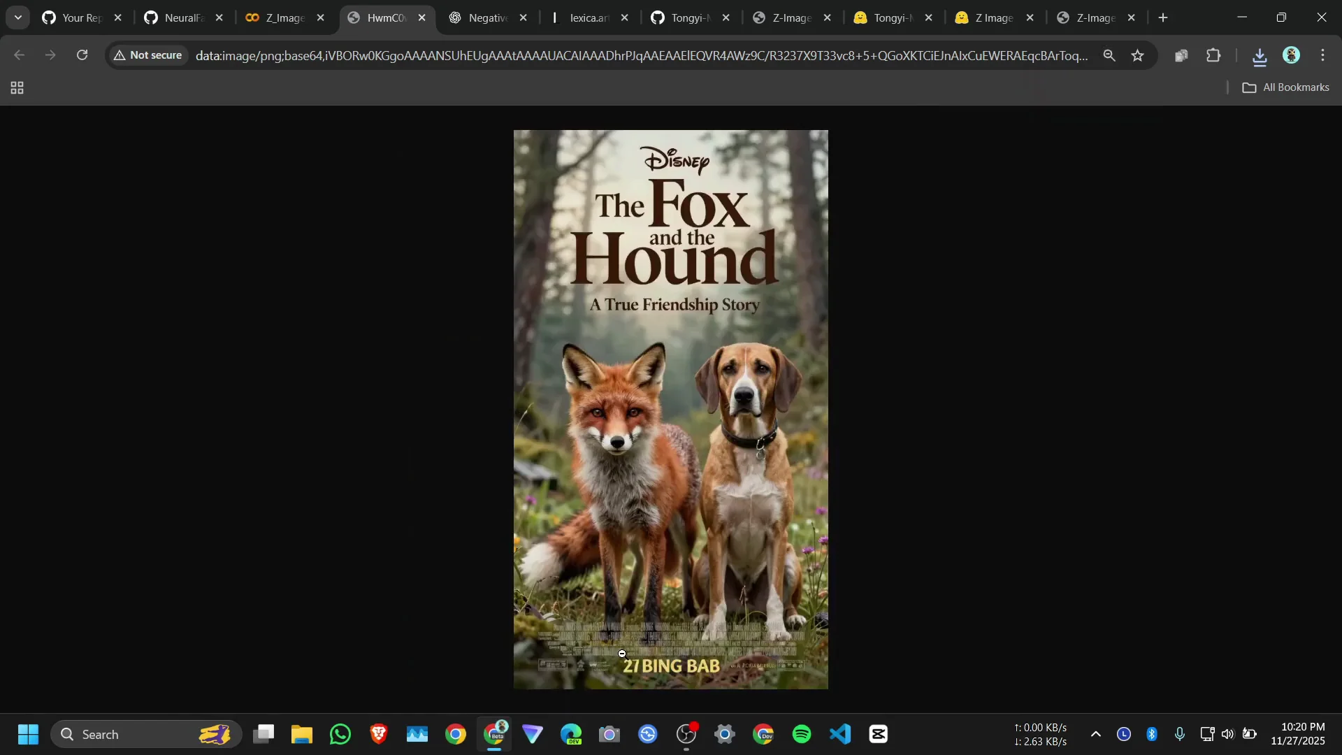Image resolution: width=1342 pixels, height=755 pixels.
Task: Toggle speaker volume icon in tray
Action: tap(1227, 734)
